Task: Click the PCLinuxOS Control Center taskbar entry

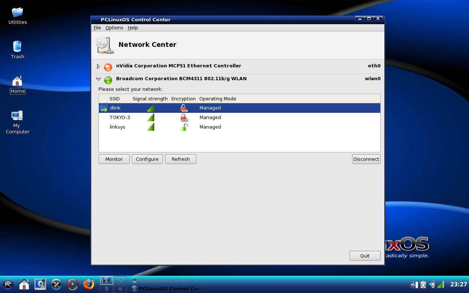Action: (x=166, y=289)
